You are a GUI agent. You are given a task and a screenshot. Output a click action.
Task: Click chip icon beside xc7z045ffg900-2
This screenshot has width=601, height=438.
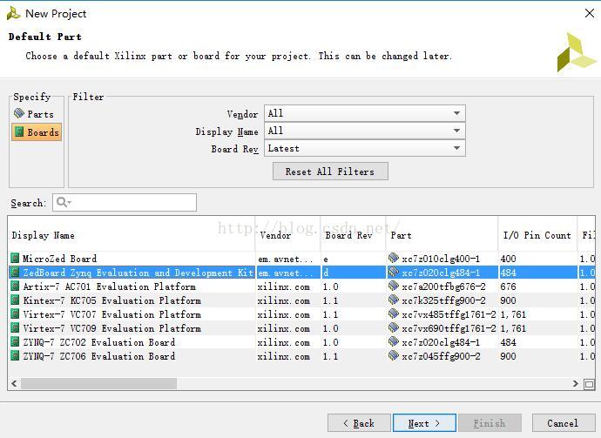(394, 355)
